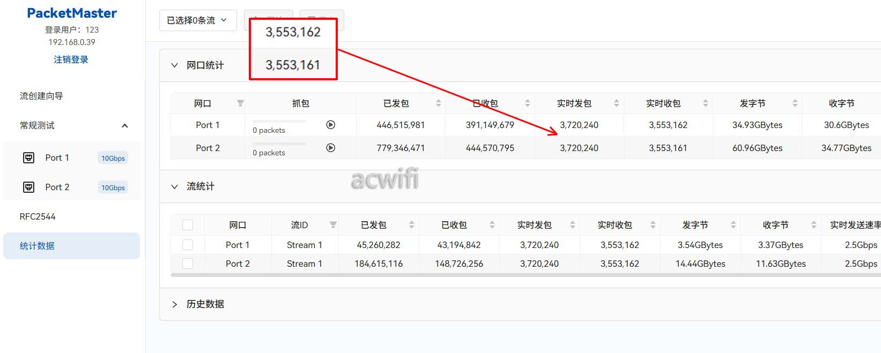Start packet capture on Port 2
The image size is (881, 353).
pos(331,148)
